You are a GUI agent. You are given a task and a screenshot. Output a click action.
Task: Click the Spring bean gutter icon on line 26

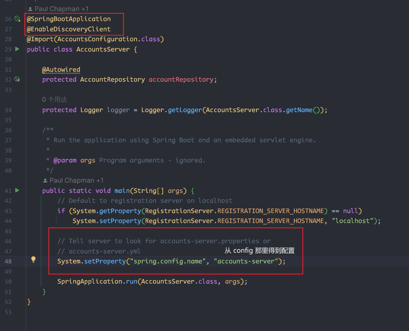[17, 19]
